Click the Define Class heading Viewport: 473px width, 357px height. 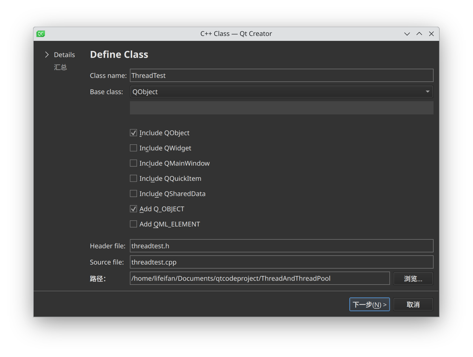tap(119, 54)
